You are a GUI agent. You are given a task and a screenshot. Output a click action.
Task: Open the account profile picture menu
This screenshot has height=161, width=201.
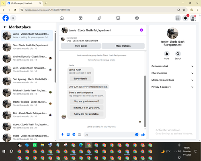[193, 18]
